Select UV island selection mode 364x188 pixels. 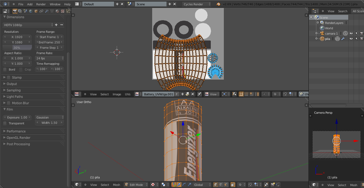[x=257, y=94]
